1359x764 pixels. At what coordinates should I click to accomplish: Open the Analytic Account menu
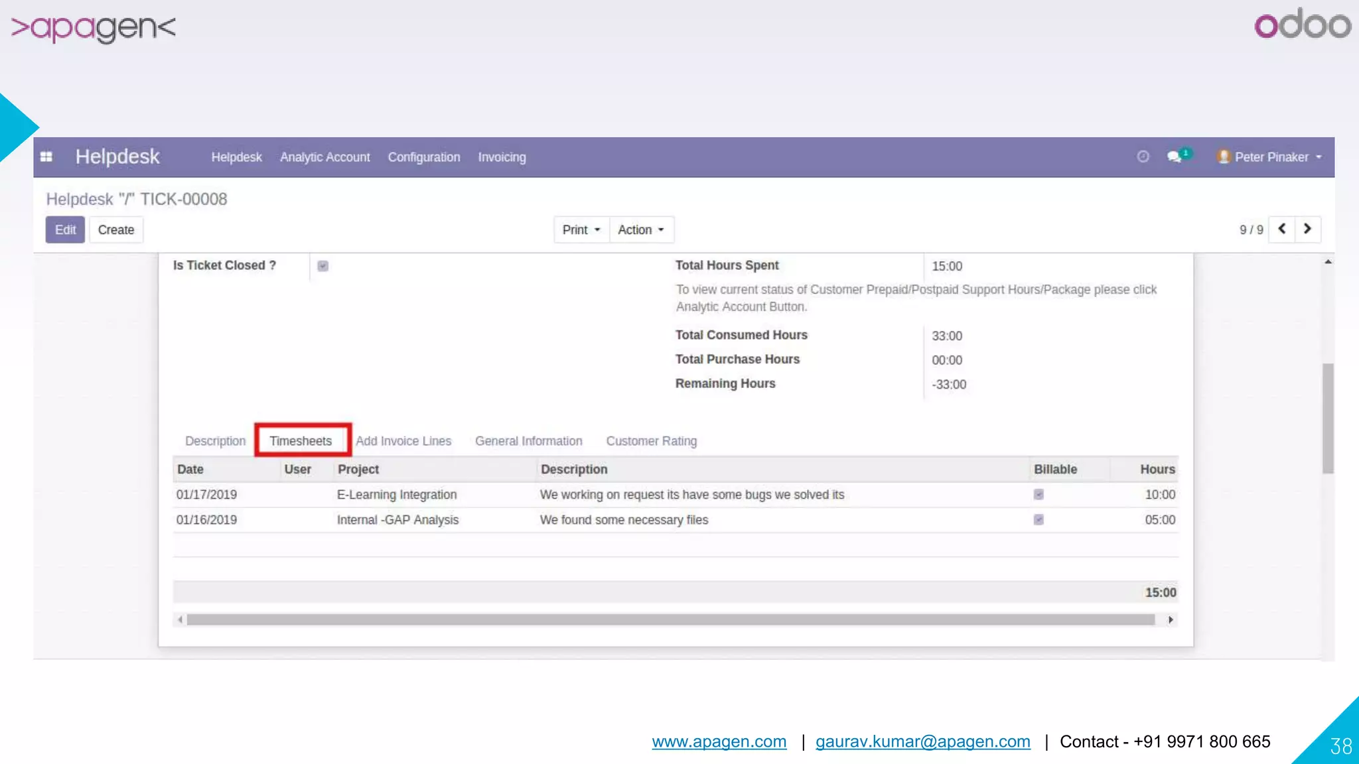[x=324, y=157]
